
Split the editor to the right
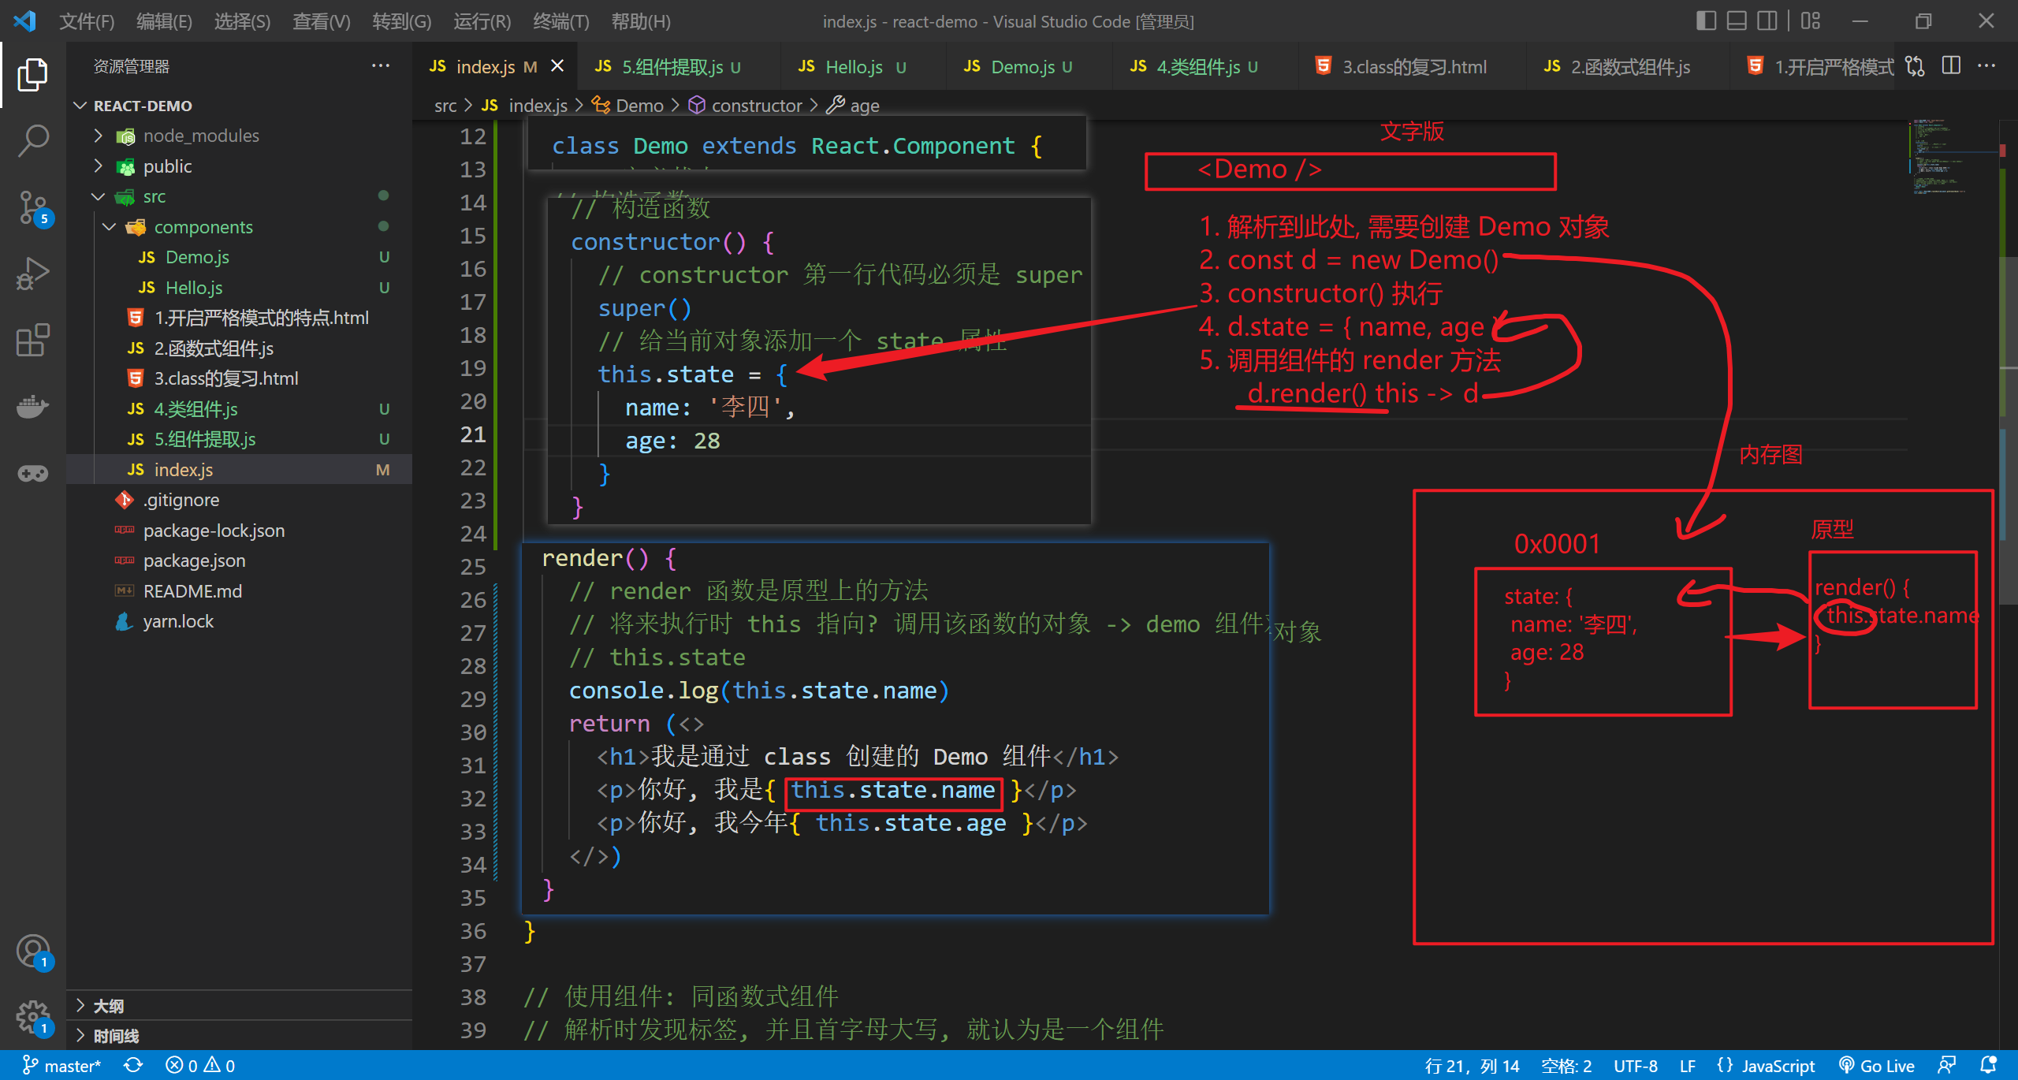coord(1952,66)
